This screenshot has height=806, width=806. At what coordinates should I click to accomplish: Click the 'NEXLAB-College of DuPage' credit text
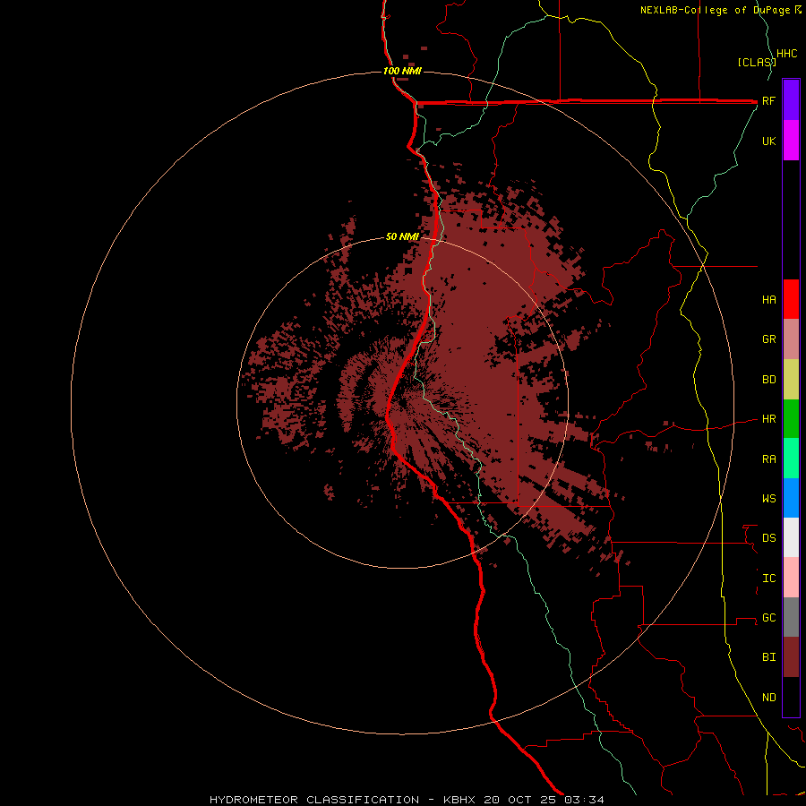[715, 10]
